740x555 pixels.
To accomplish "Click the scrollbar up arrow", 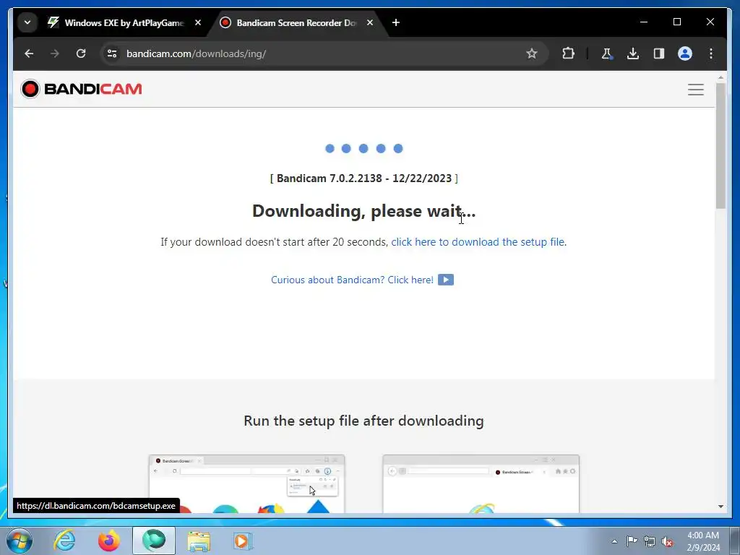I will 720,77.
